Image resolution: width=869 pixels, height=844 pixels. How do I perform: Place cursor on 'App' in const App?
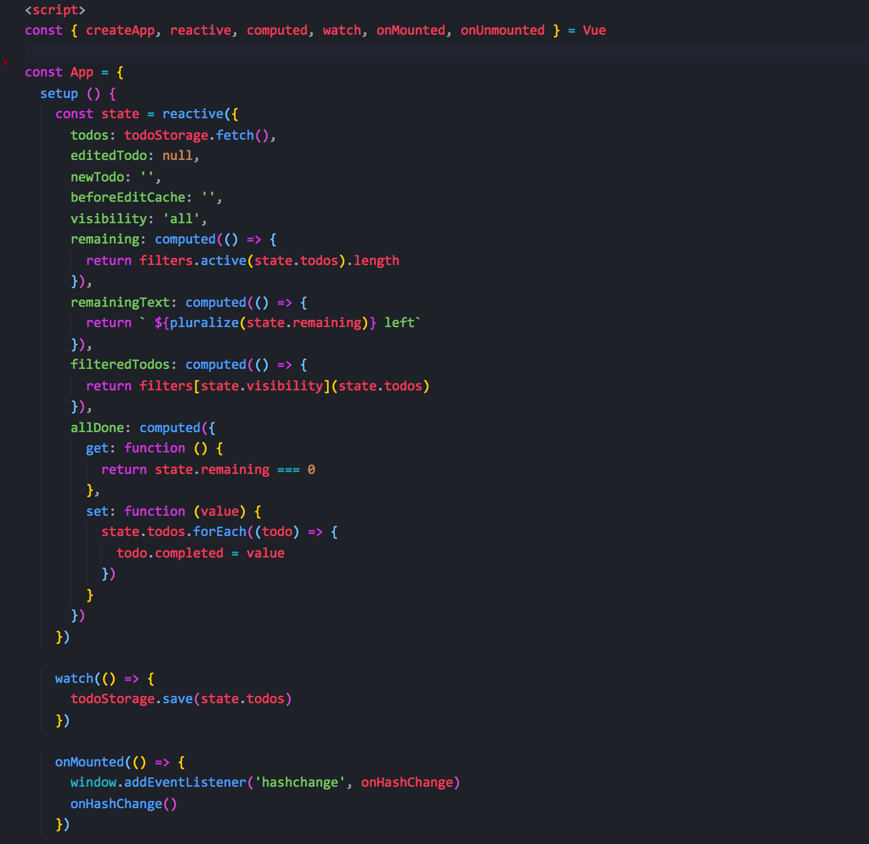pyautogui.click(x=82, y=72)
